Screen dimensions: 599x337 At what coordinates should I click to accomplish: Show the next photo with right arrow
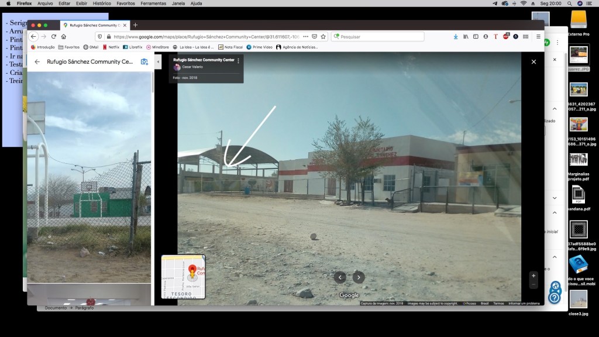tap(359, 277)
